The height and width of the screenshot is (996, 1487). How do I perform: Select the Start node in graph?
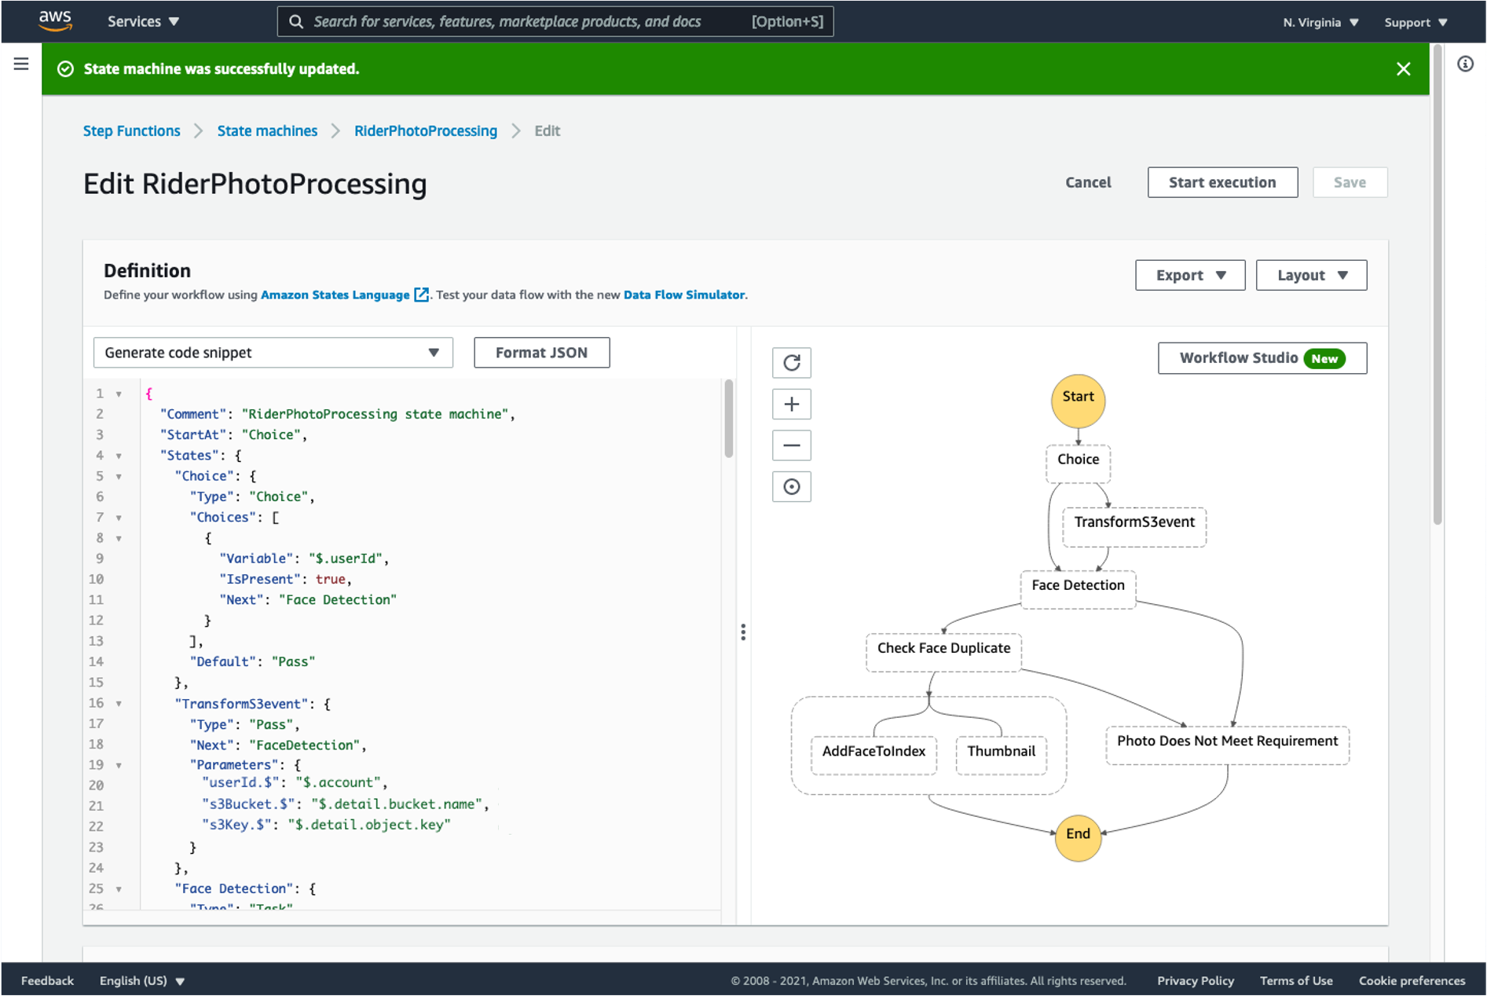pos(1078,401)
